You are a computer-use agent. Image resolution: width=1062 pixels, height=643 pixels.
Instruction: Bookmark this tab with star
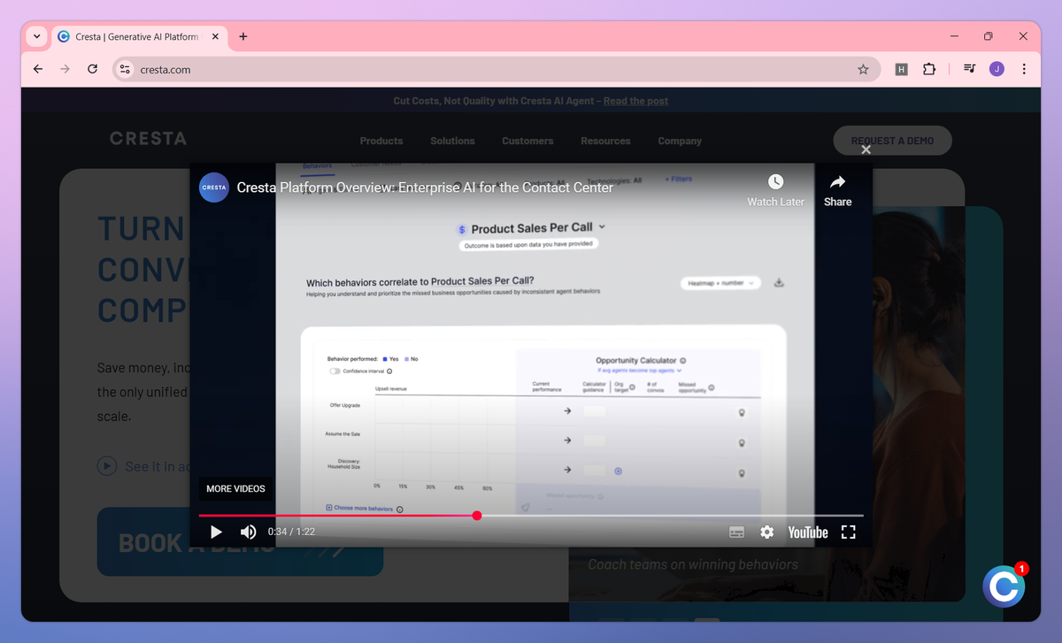coord(863,69)
